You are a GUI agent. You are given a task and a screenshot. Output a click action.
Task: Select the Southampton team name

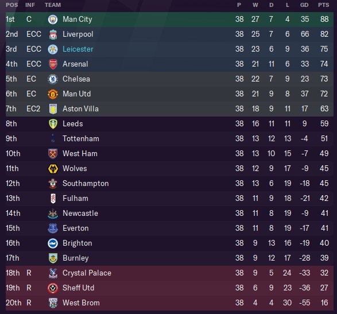[x=86, y=184]
